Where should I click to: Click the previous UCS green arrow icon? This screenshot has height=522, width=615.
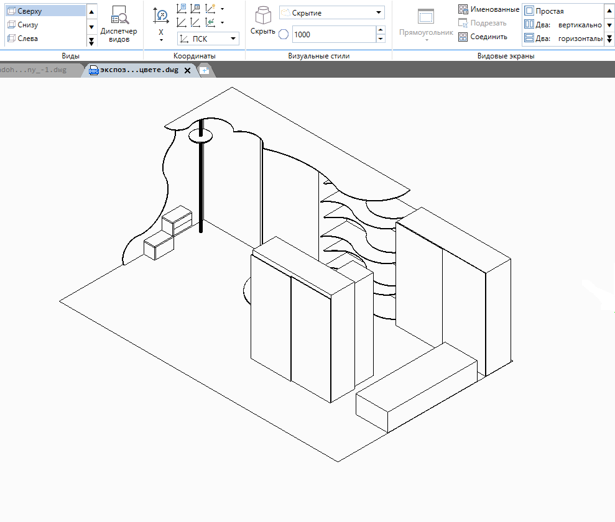click(x=210, y=22)
